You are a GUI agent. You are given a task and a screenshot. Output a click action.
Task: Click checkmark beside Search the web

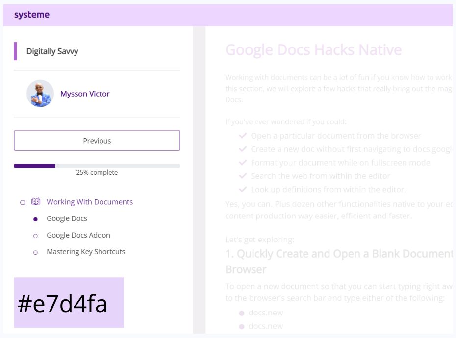[243, 176]
